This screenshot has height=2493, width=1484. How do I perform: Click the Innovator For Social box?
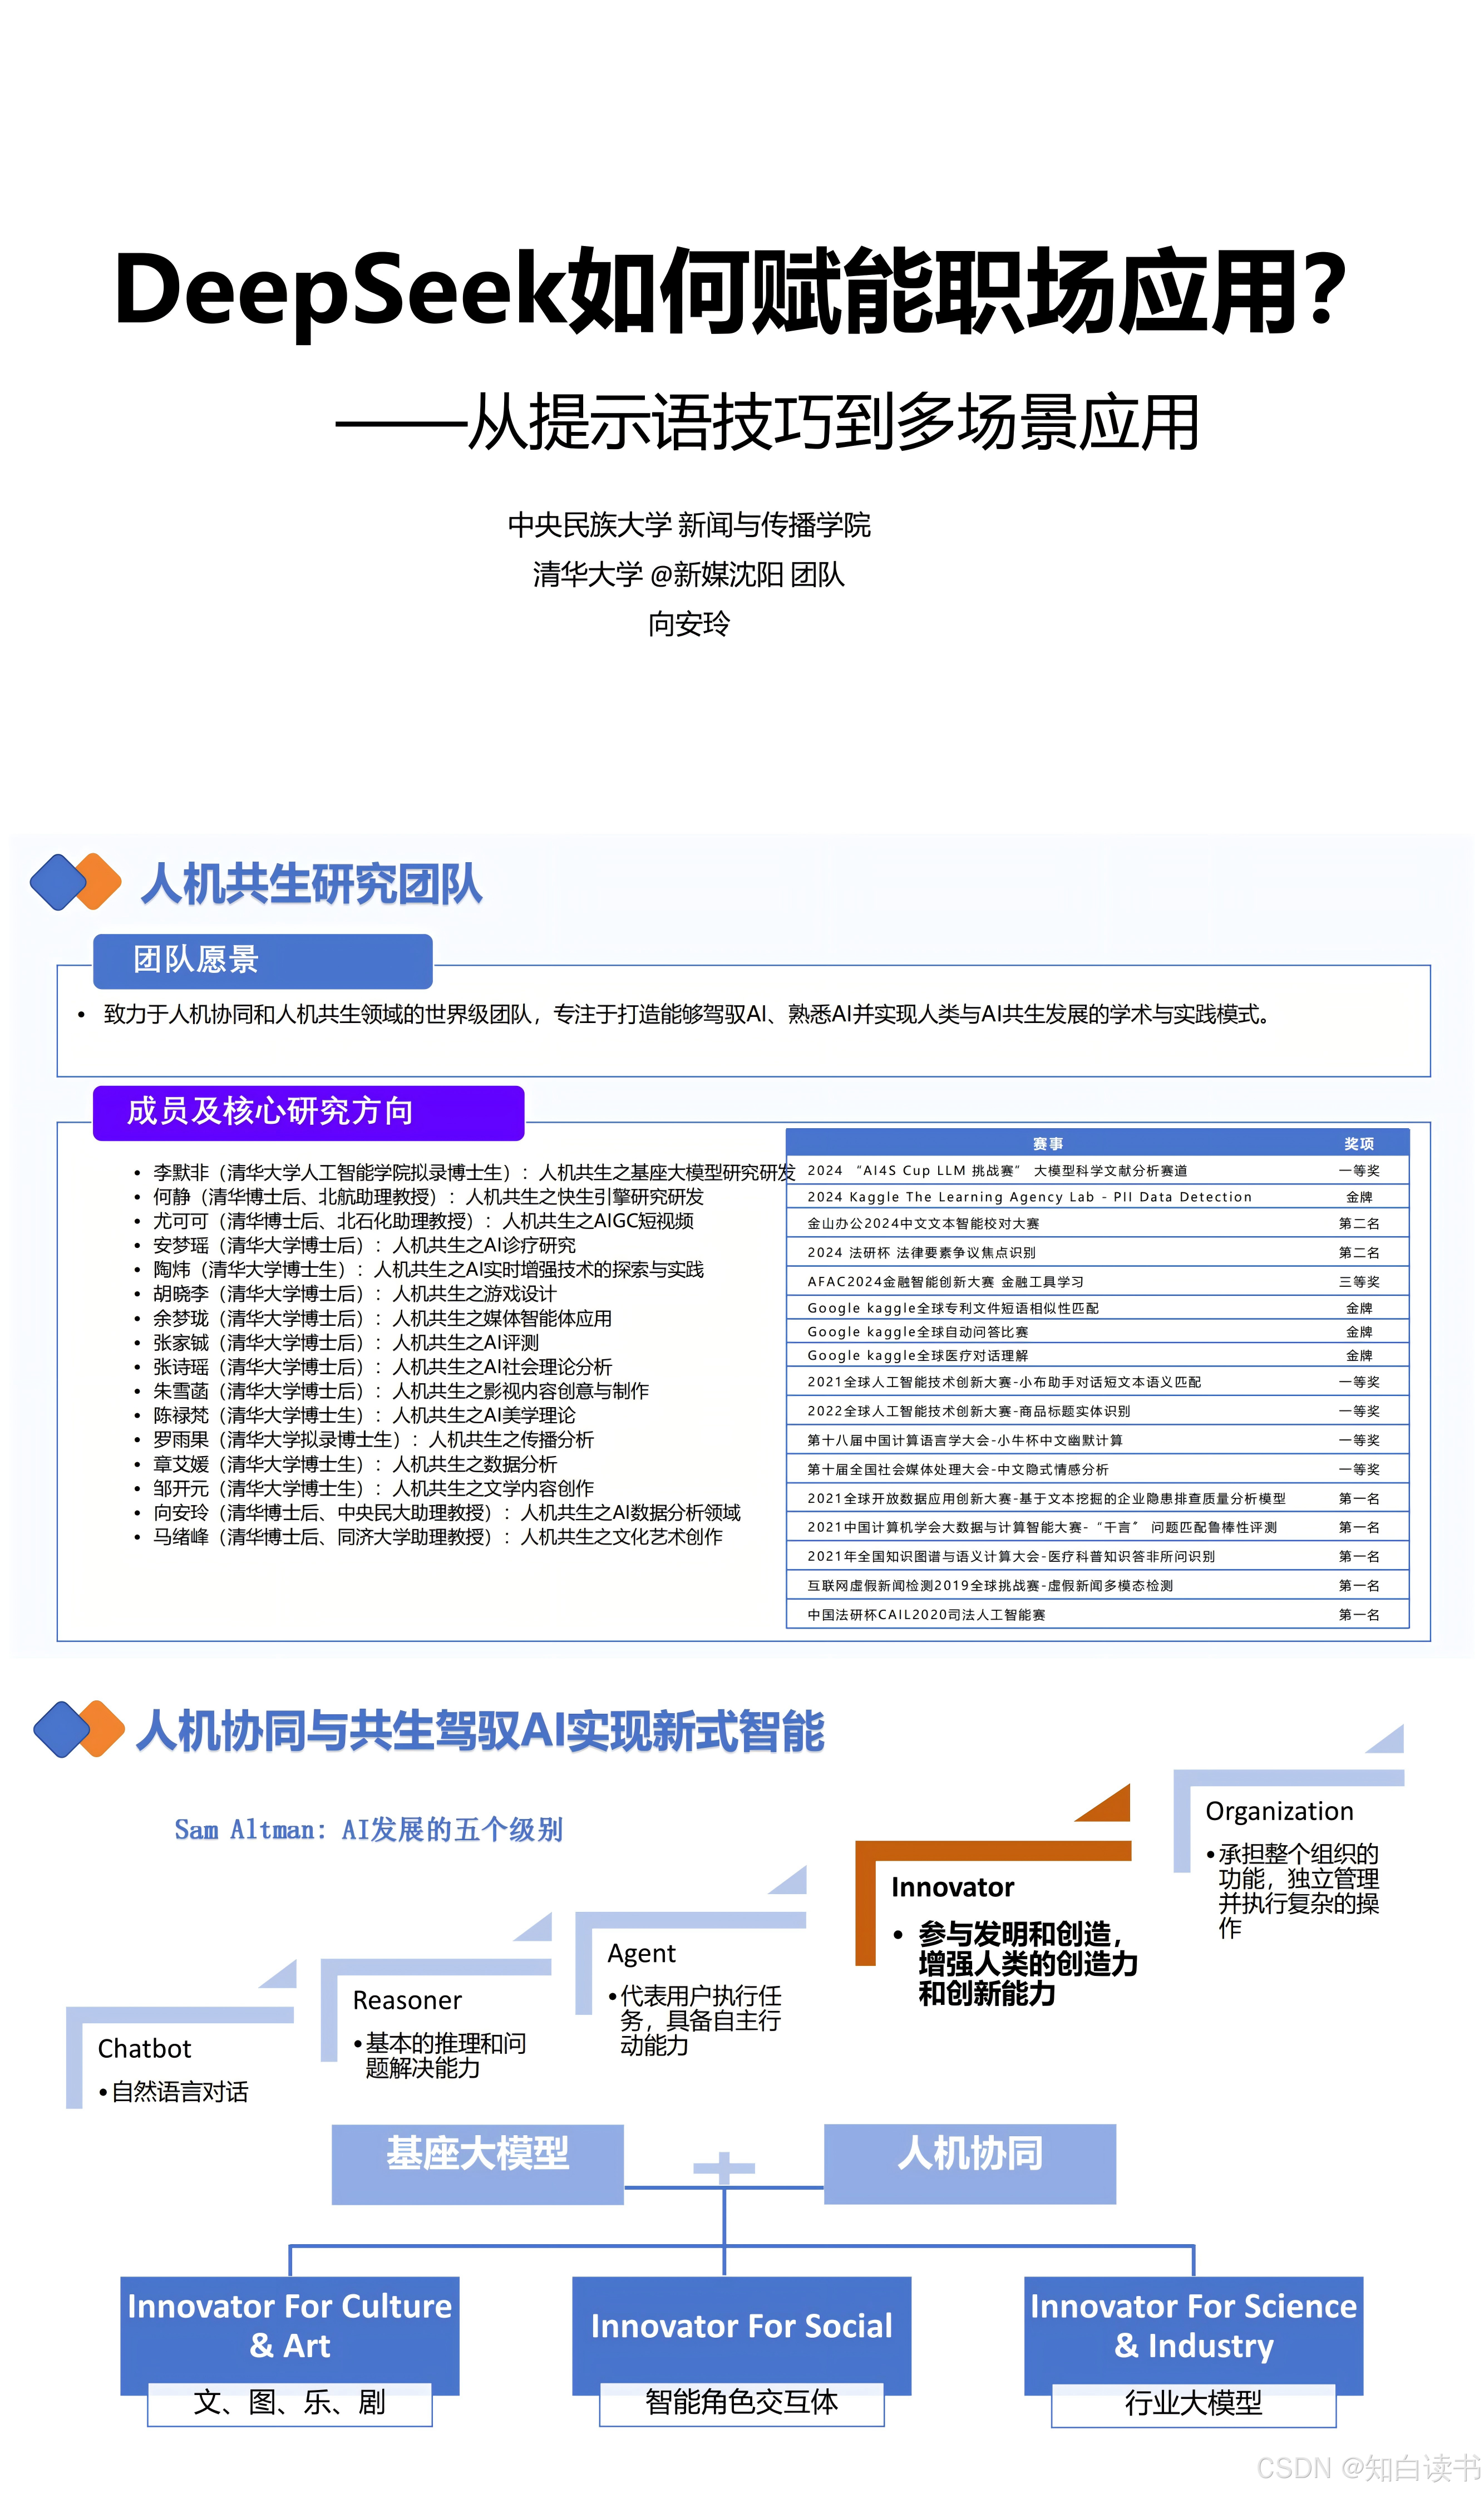pyautogui.click(x=741, y=2327)
